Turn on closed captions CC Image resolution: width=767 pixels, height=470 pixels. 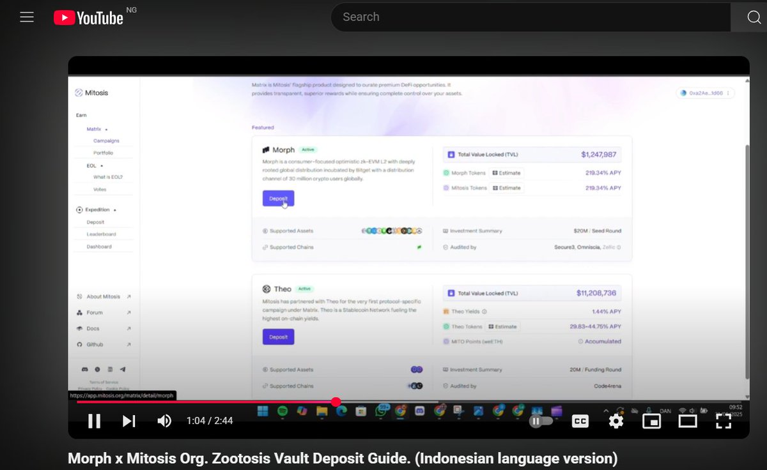580,421
